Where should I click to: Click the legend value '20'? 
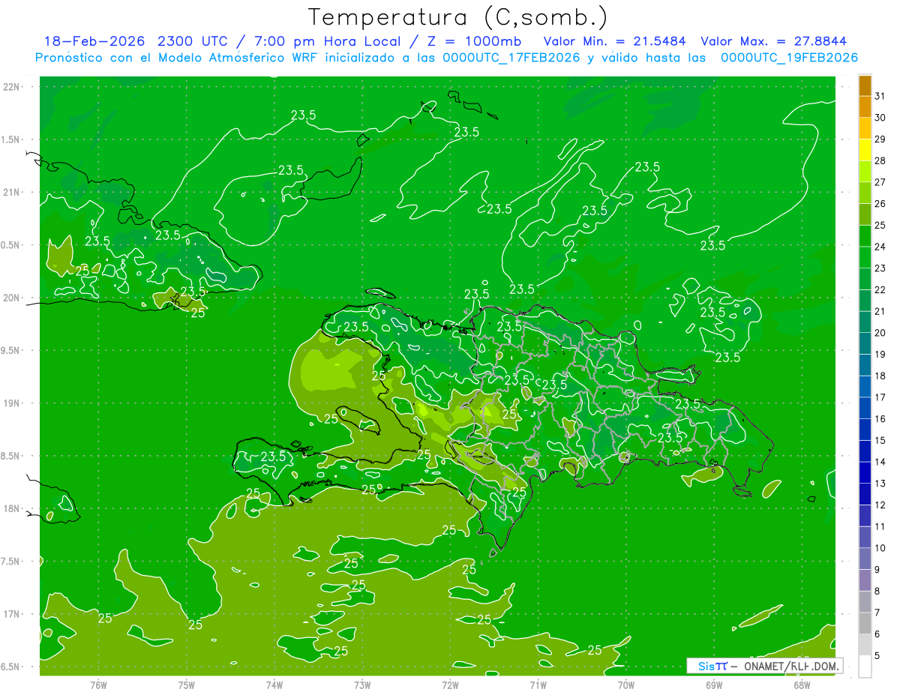pyautogui.click(x=880, y=333)
